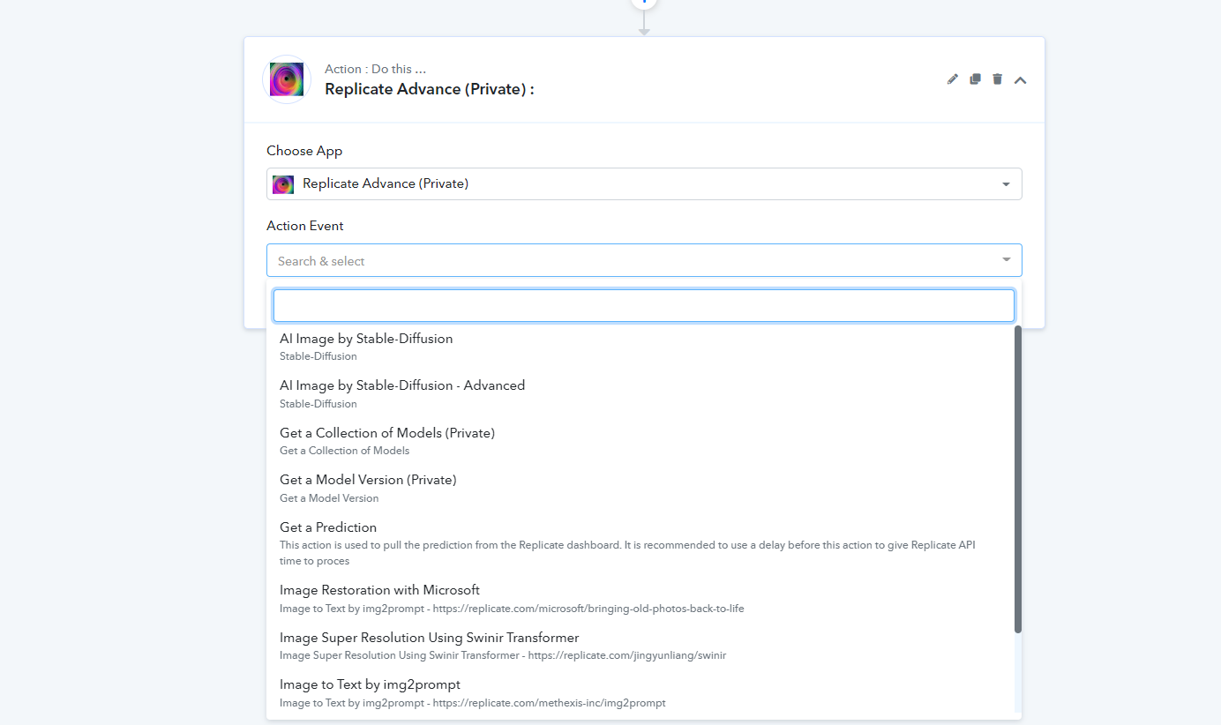
Task: Click the dropdown search input field
Action: coord(644,305)
